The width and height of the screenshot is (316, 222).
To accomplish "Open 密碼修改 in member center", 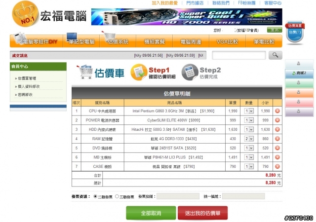I will pyautogui.click(x=25, y=95).
